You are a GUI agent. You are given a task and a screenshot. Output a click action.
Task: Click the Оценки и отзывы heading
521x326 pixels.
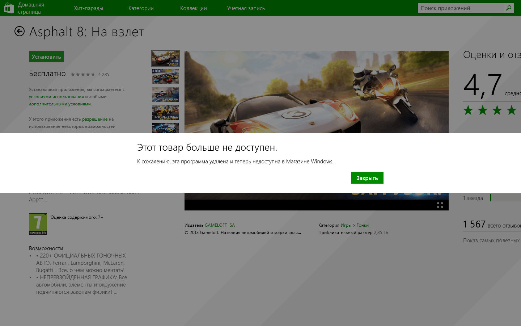click(x=492, y=55)
